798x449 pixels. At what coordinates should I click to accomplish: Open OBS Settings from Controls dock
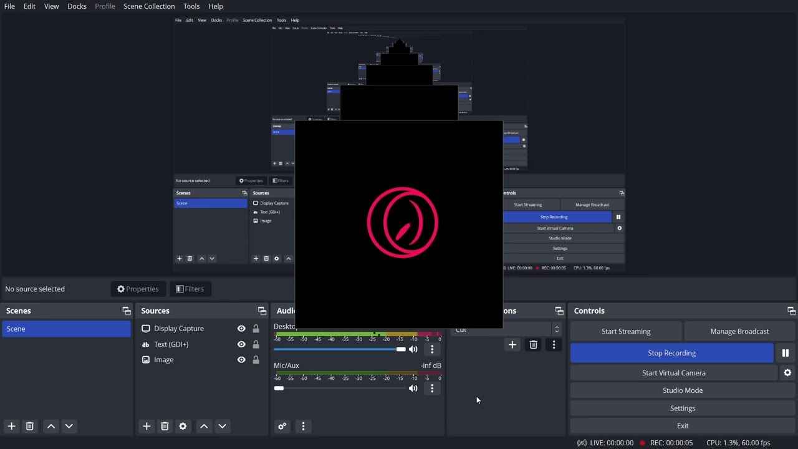(683, 408)
